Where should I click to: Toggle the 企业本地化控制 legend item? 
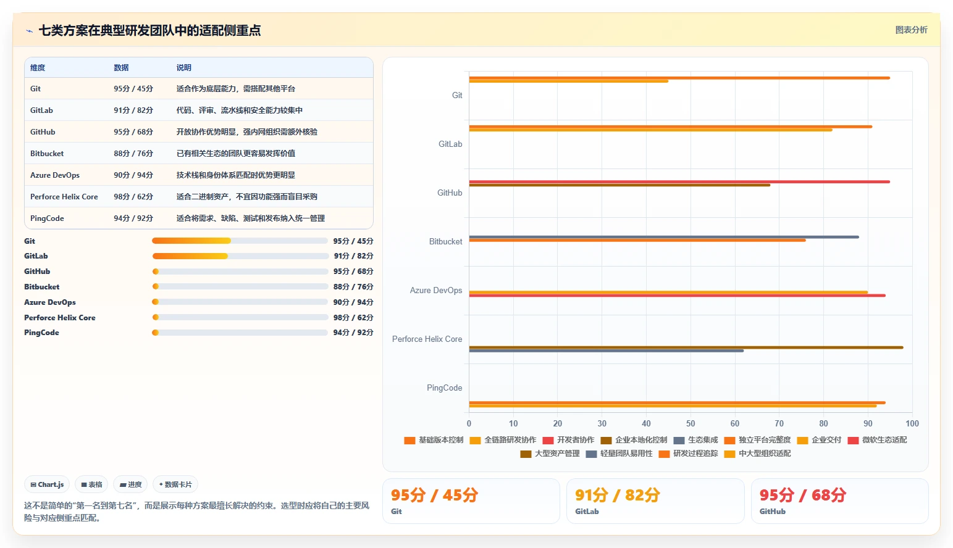point(634,440)
